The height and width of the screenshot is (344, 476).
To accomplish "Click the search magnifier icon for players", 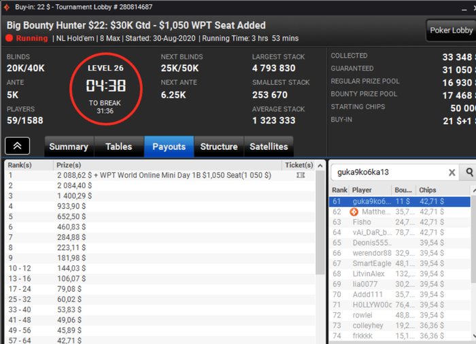I will coord(469,172).
